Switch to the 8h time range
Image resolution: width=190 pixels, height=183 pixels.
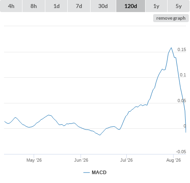[34, 6]
